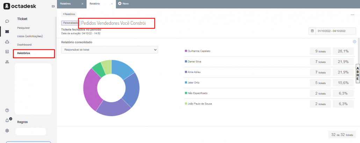The width and height of the screenshot is (360, 143).
Task: Open Dashboard in the Ticket menu
Action: coord(24,45)
